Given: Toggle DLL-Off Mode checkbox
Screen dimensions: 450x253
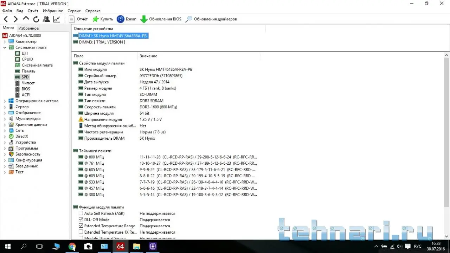Looking at the screenshot, I should (81, 220).
